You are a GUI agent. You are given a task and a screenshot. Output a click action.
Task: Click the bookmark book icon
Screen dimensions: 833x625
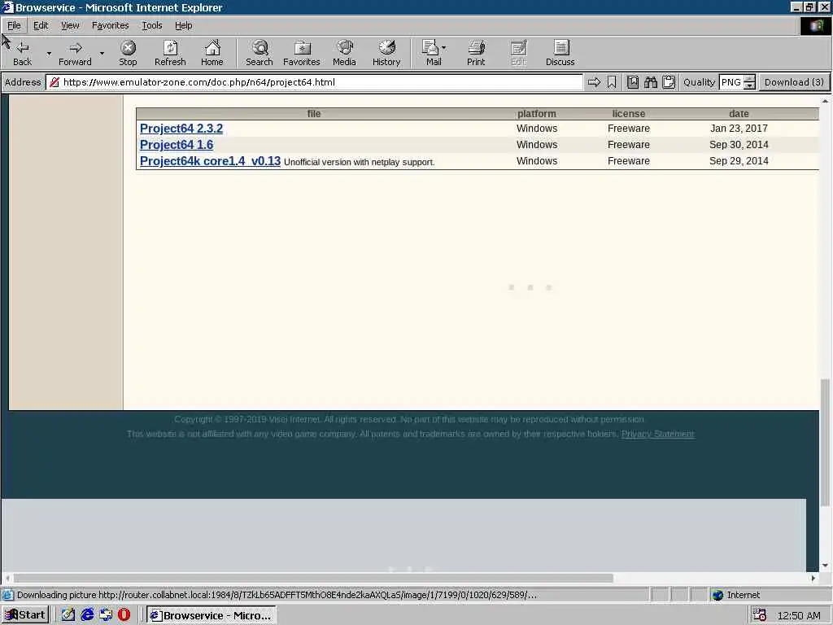[x=633, y=82]
